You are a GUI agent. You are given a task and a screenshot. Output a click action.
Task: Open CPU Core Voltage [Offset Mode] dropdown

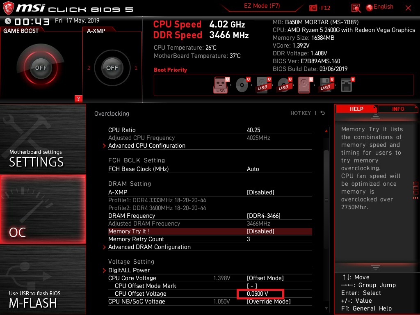265,278
